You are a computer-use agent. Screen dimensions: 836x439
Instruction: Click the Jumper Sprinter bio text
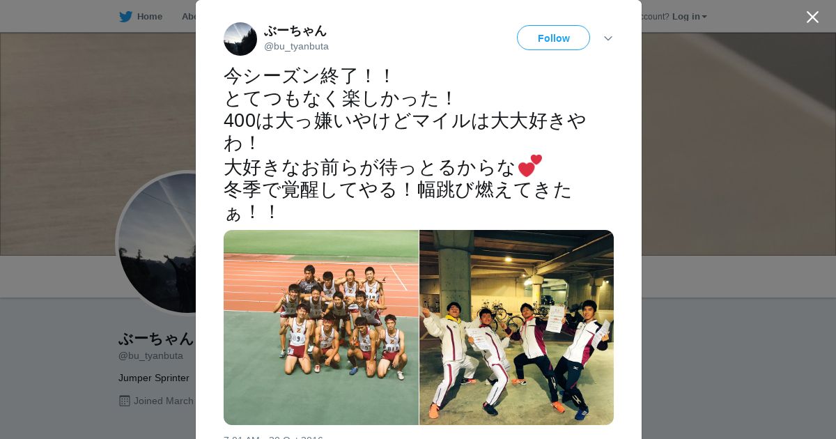pos(154,378)
